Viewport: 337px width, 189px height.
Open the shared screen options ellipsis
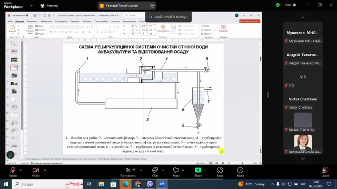coord(152,6)
